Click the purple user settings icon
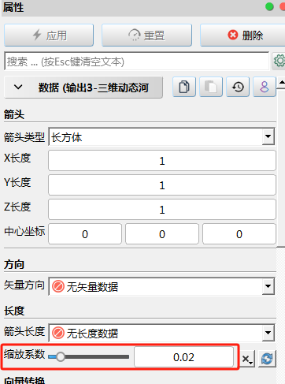The height and width of the screenshot is (384, 285). pyautogui.click(x=265, y=87)
